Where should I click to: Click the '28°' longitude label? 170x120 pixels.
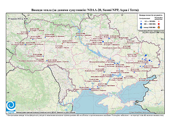pos(60,15)
